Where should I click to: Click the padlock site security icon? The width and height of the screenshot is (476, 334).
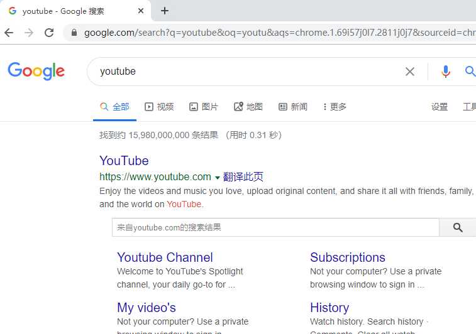(x=74, y=33)
